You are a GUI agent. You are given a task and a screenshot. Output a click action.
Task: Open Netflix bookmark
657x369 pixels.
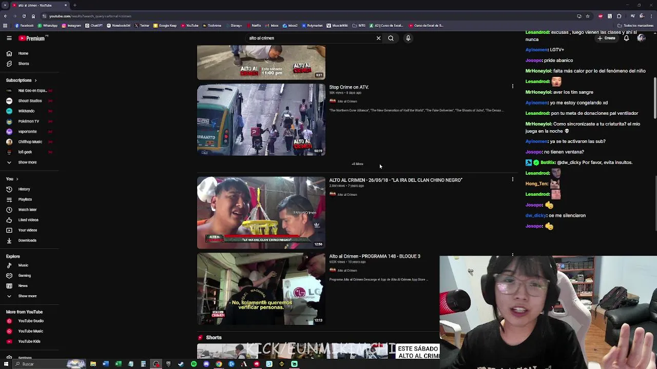pos(254,26)
